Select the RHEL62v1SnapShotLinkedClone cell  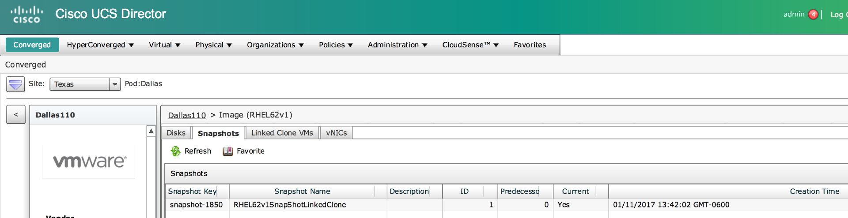308,205
